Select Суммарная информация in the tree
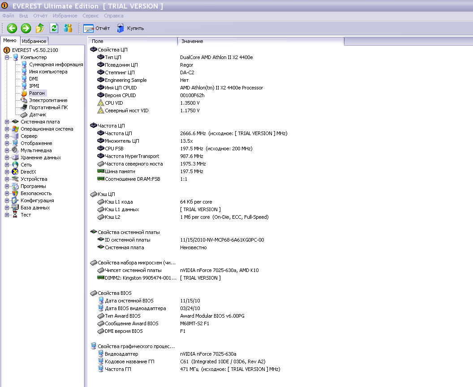473x387 pixels. 56,64
